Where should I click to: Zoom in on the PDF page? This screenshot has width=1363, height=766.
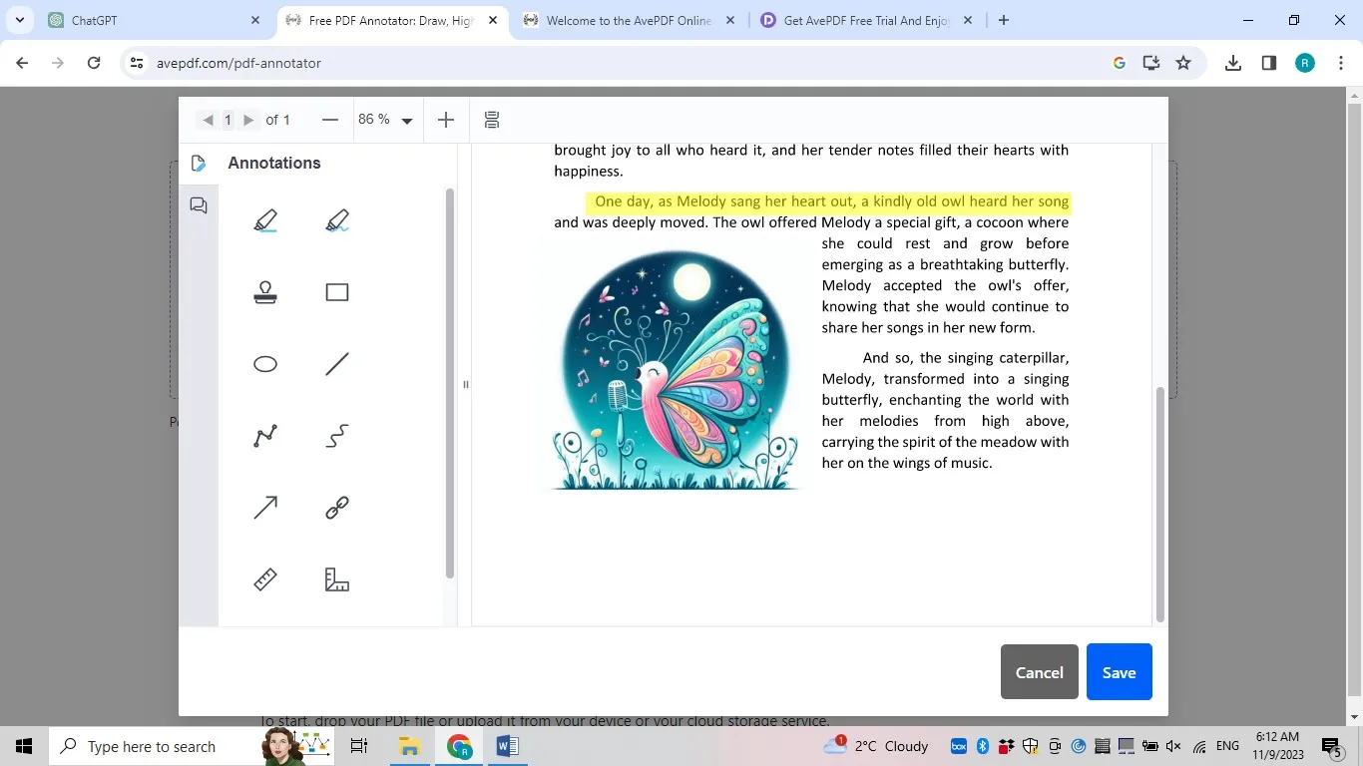coord(445,120)
